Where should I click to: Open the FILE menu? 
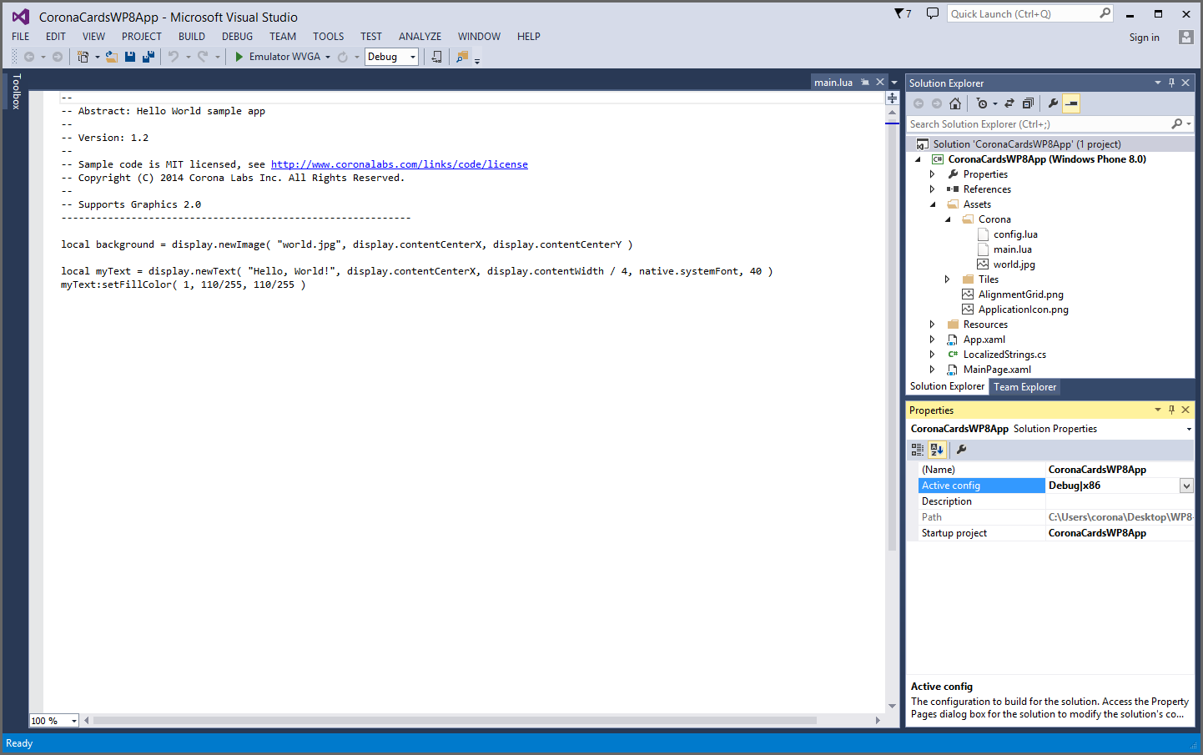21,37
